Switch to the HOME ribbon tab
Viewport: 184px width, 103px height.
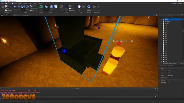(x=20, y=3)
